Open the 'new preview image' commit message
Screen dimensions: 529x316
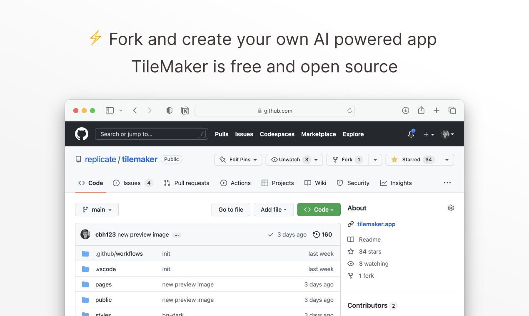point(143,235)
